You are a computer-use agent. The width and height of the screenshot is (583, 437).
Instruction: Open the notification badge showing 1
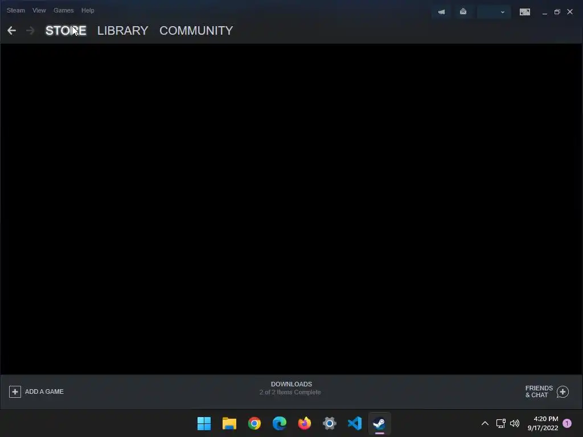point(567,423)
